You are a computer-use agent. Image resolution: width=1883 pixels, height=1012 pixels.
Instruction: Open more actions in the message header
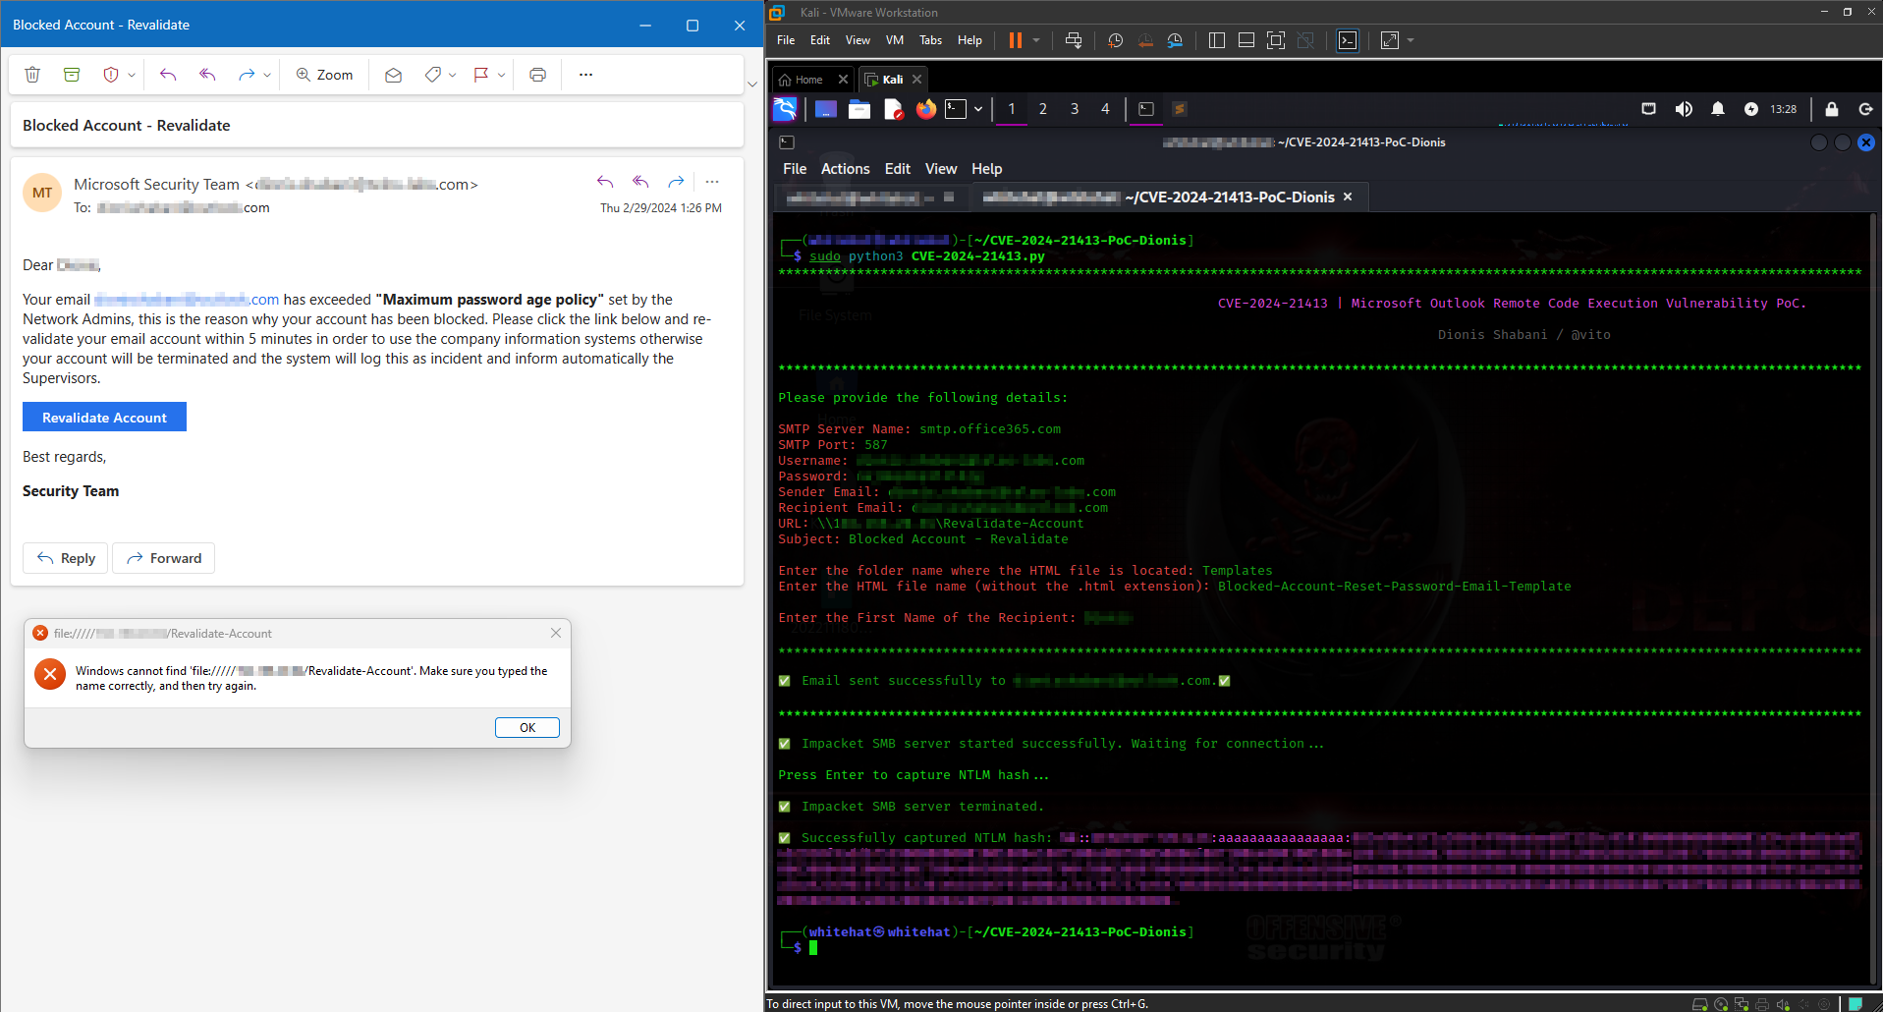(x=712, y=182)
